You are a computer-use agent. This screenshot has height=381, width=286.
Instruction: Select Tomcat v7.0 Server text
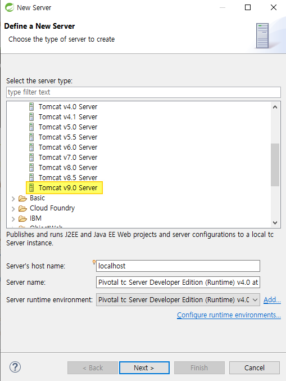pyautogui.click(x=68, y=158)
